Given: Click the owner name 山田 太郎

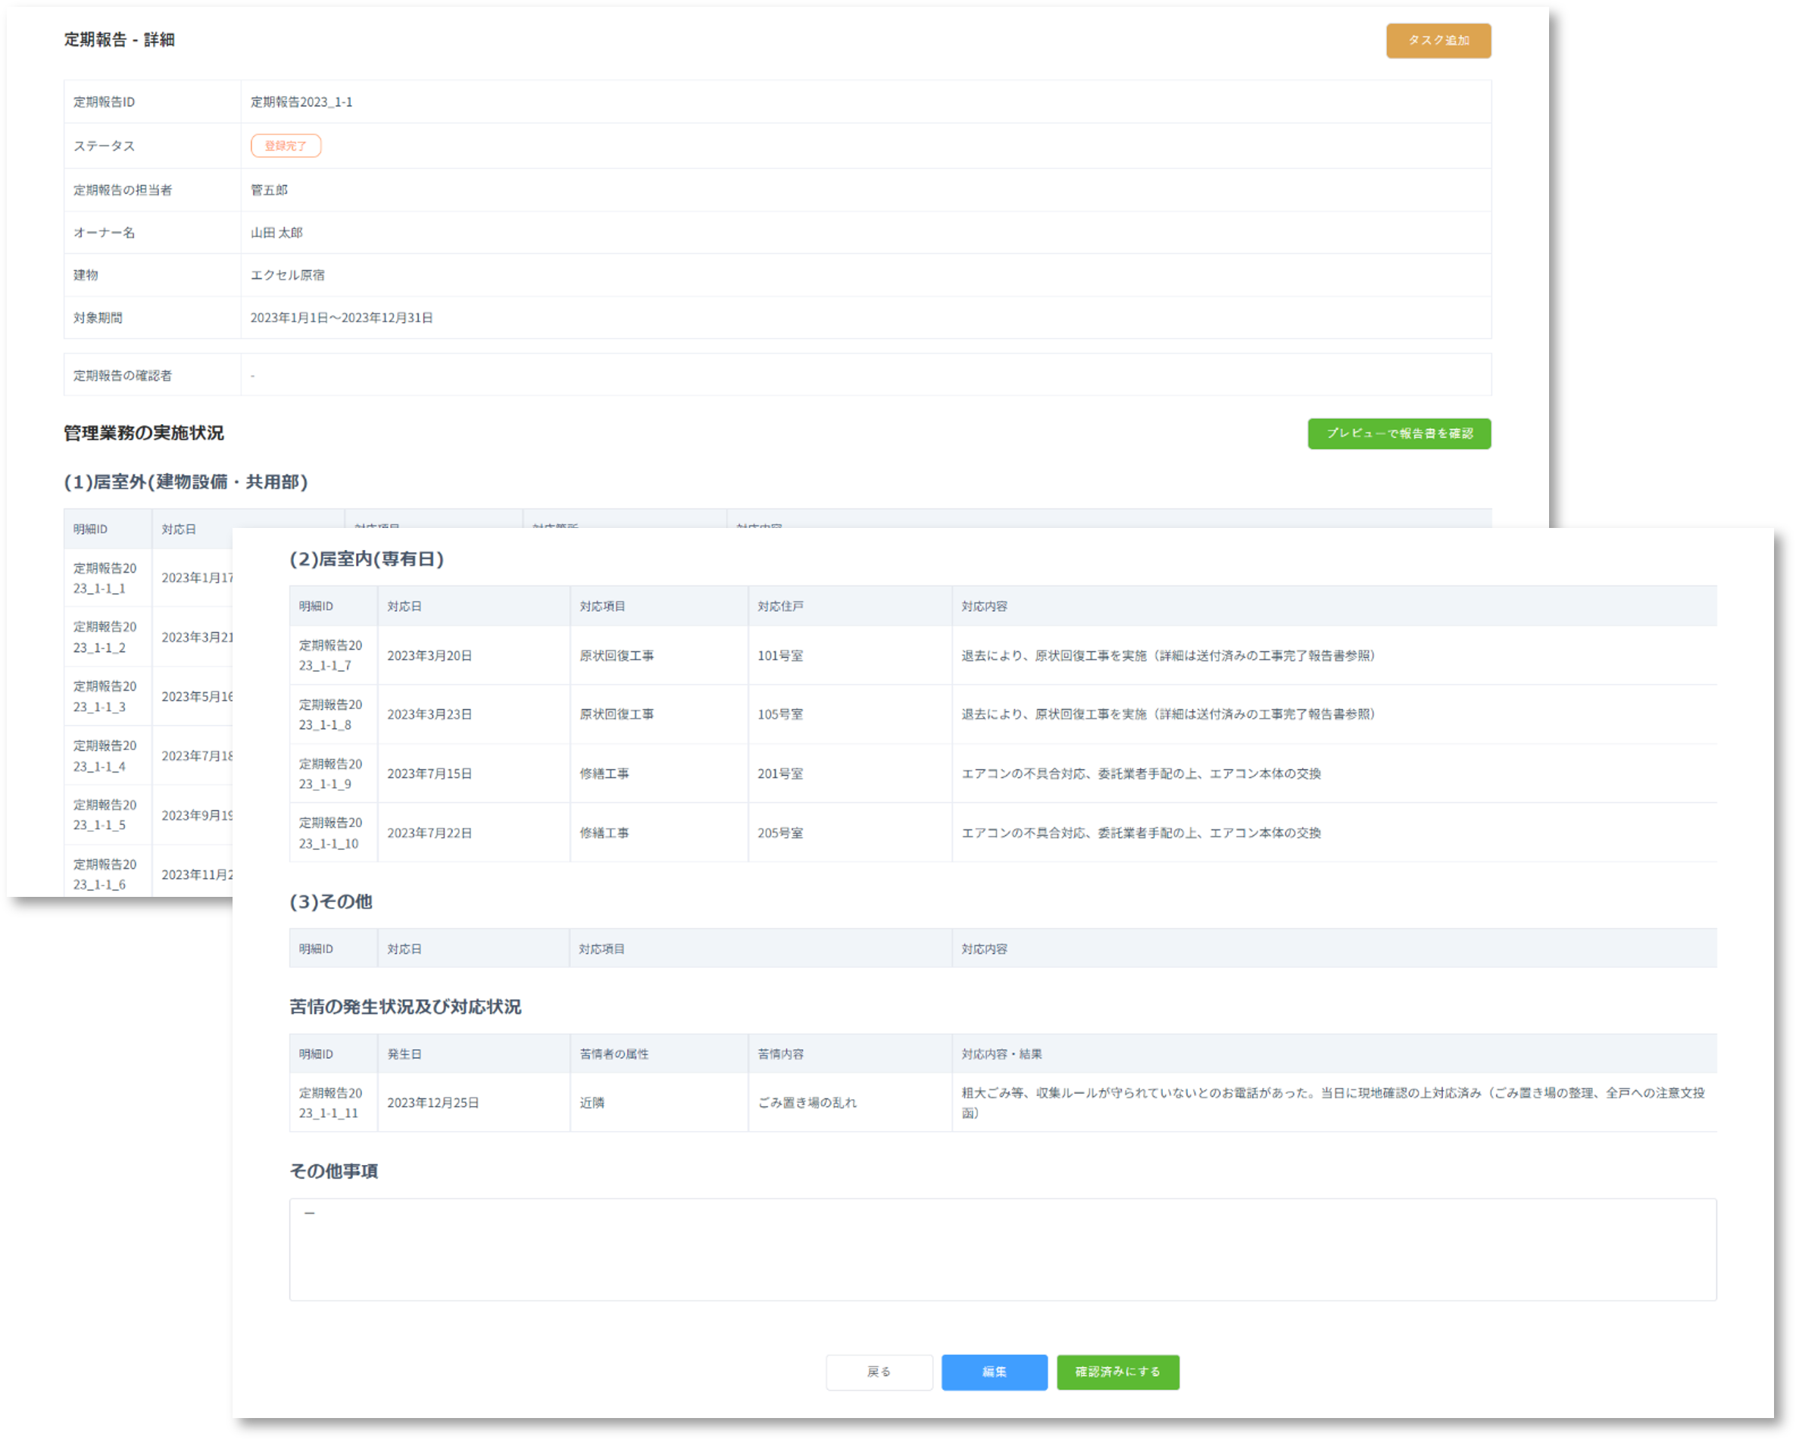Looking at the screenshot, I should pyautogui.click(x=276, y=233).
